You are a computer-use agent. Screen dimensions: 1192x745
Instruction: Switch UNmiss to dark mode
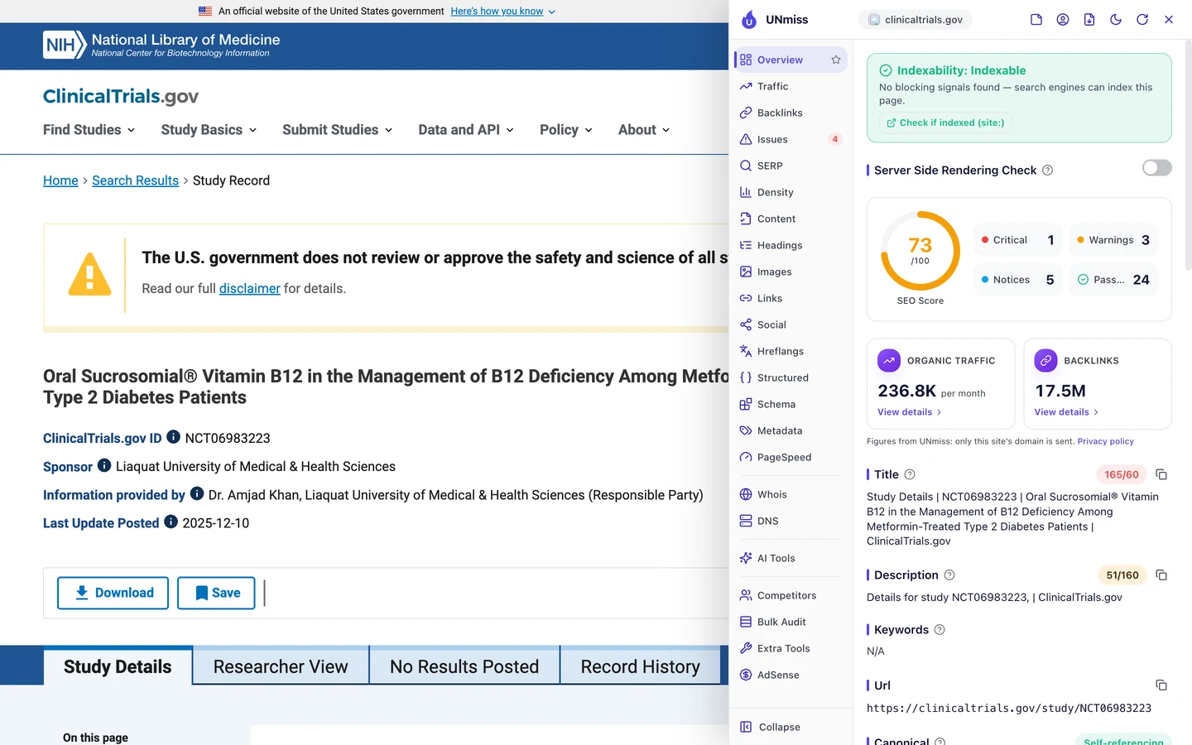click(1116, 20)
